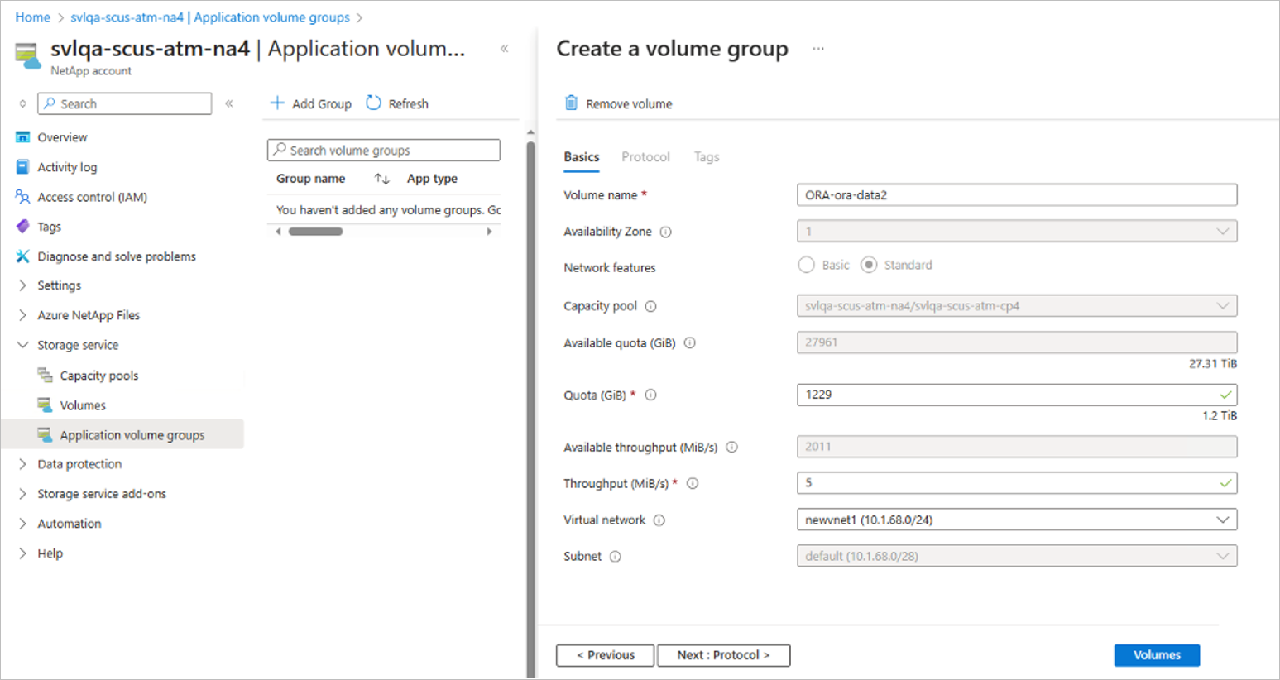Collapse the sidebar with double-chevron icon

(229, 103)
